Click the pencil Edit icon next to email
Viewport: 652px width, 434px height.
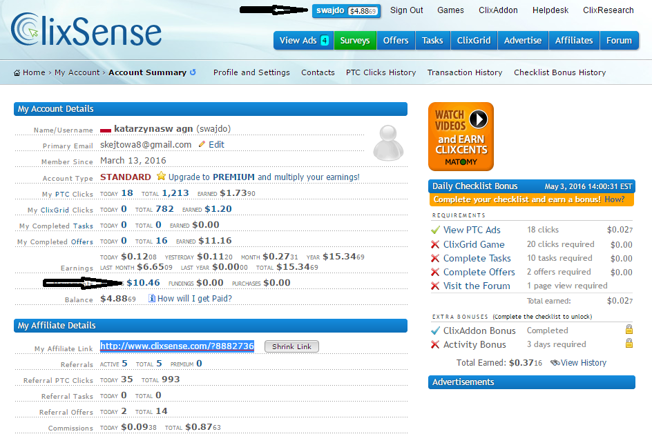click(202, 144)
